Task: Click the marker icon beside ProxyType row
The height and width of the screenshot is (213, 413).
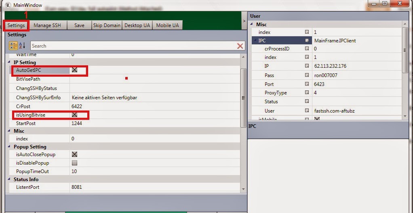Action: click(307, 93)
